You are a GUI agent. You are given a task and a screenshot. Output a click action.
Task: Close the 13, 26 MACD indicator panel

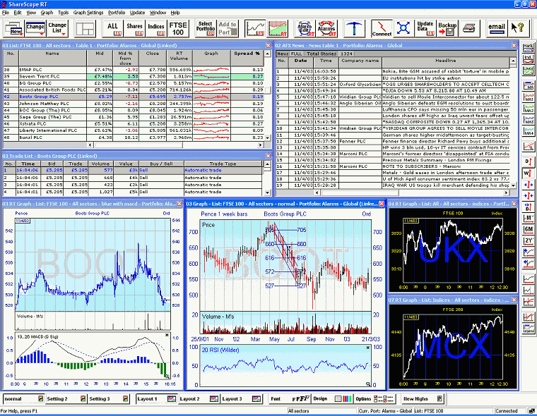point(167,335)
